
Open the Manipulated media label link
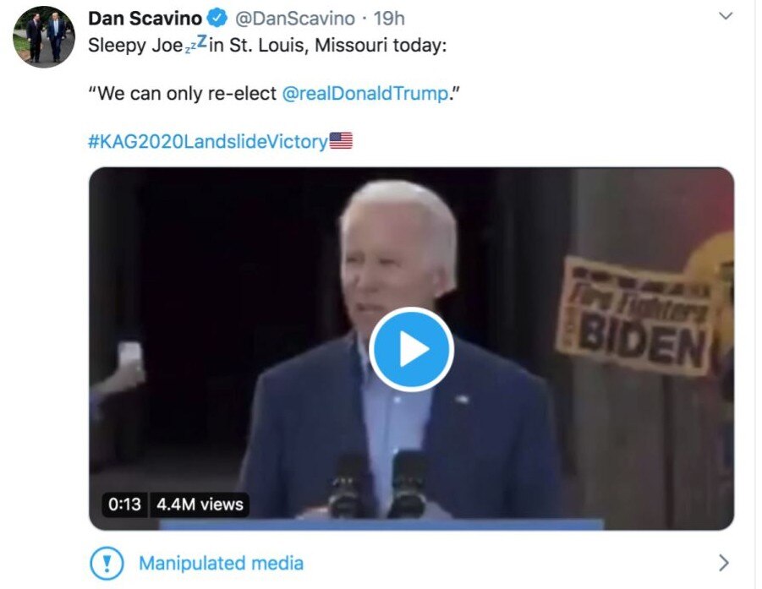pos(221,563)
